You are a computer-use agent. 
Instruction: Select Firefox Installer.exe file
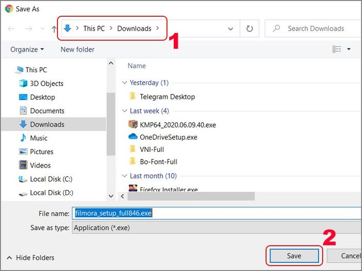tap(169, 189)
